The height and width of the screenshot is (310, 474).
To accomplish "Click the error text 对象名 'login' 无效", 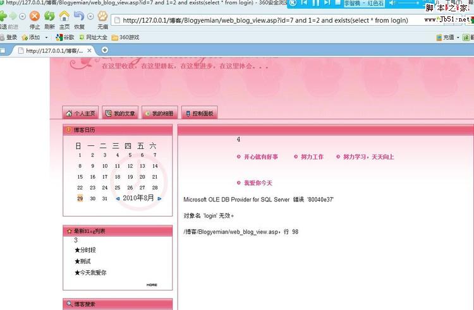I will tap(209, 215).
